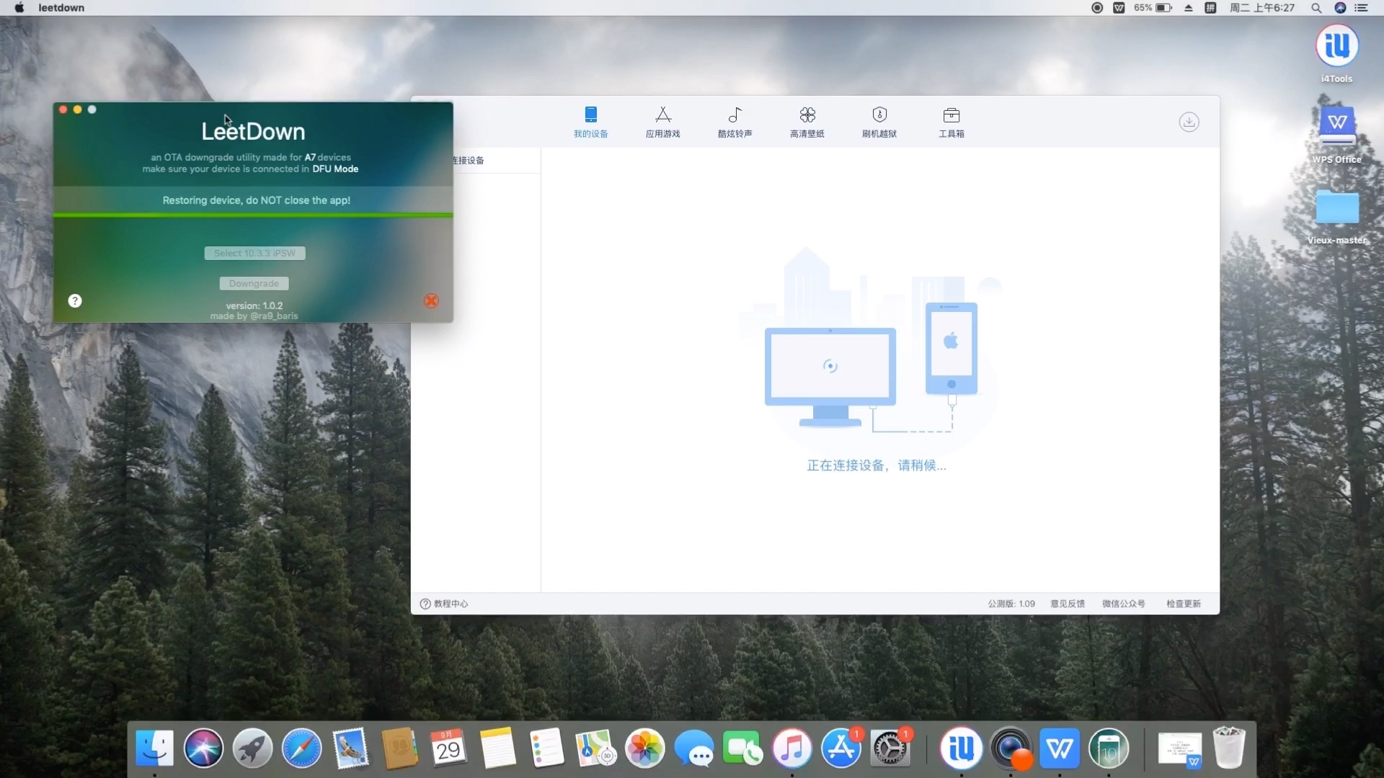
Task: Click the made by @ra9_baris credit
Action: [x=254, y=316]
